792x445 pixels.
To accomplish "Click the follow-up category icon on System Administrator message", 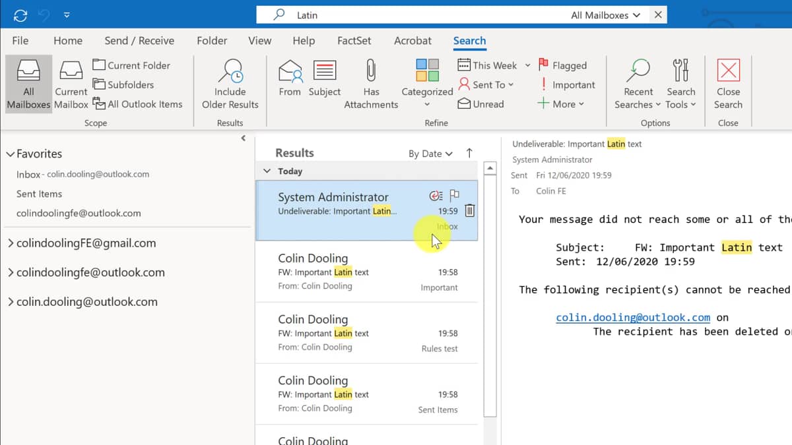I will (436, 196).
